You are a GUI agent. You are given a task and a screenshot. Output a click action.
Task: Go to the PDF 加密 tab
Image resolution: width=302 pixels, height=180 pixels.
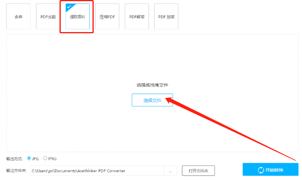(x=166, y=16)
